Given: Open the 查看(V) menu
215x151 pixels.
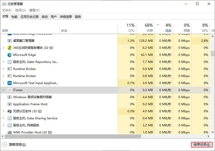Looking at the screenshot, I should click(x=34, y=10).
